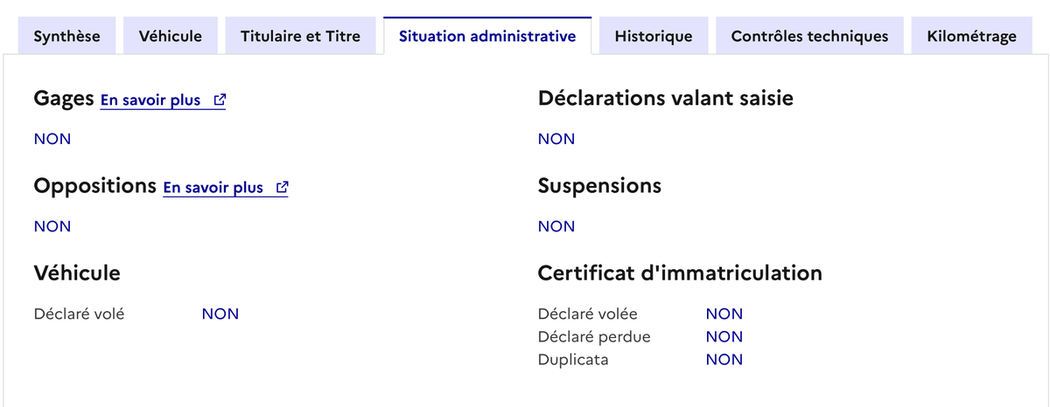Click the Déclaré volé label under Véhicule
This screenshot has width=1050, height=407.
tap(79, 314)
